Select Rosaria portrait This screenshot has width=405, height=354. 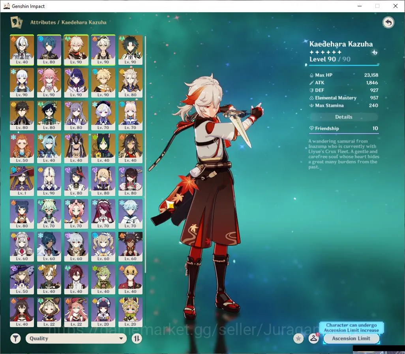click(x=103, y=214)
